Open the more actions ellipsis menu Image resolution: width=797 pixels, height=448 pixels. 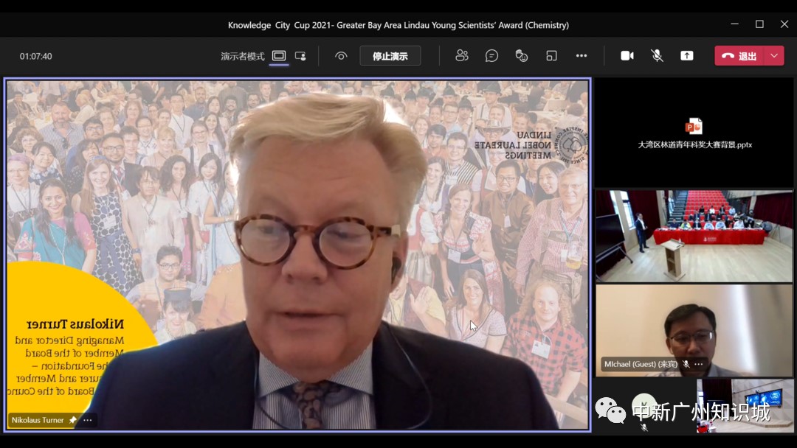[582, 56]
